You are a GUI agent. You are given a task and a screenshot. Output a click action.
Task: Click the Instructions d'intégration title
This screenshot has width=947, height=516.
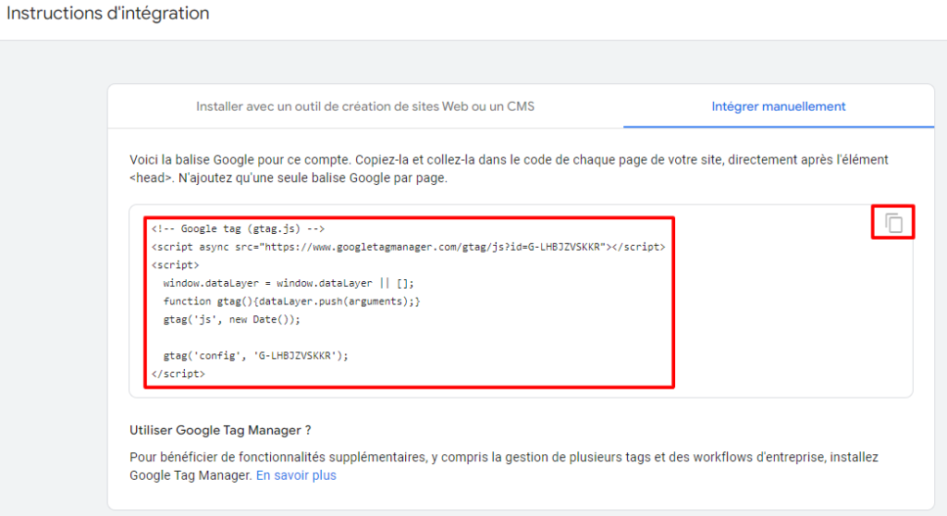click(107, 13)
